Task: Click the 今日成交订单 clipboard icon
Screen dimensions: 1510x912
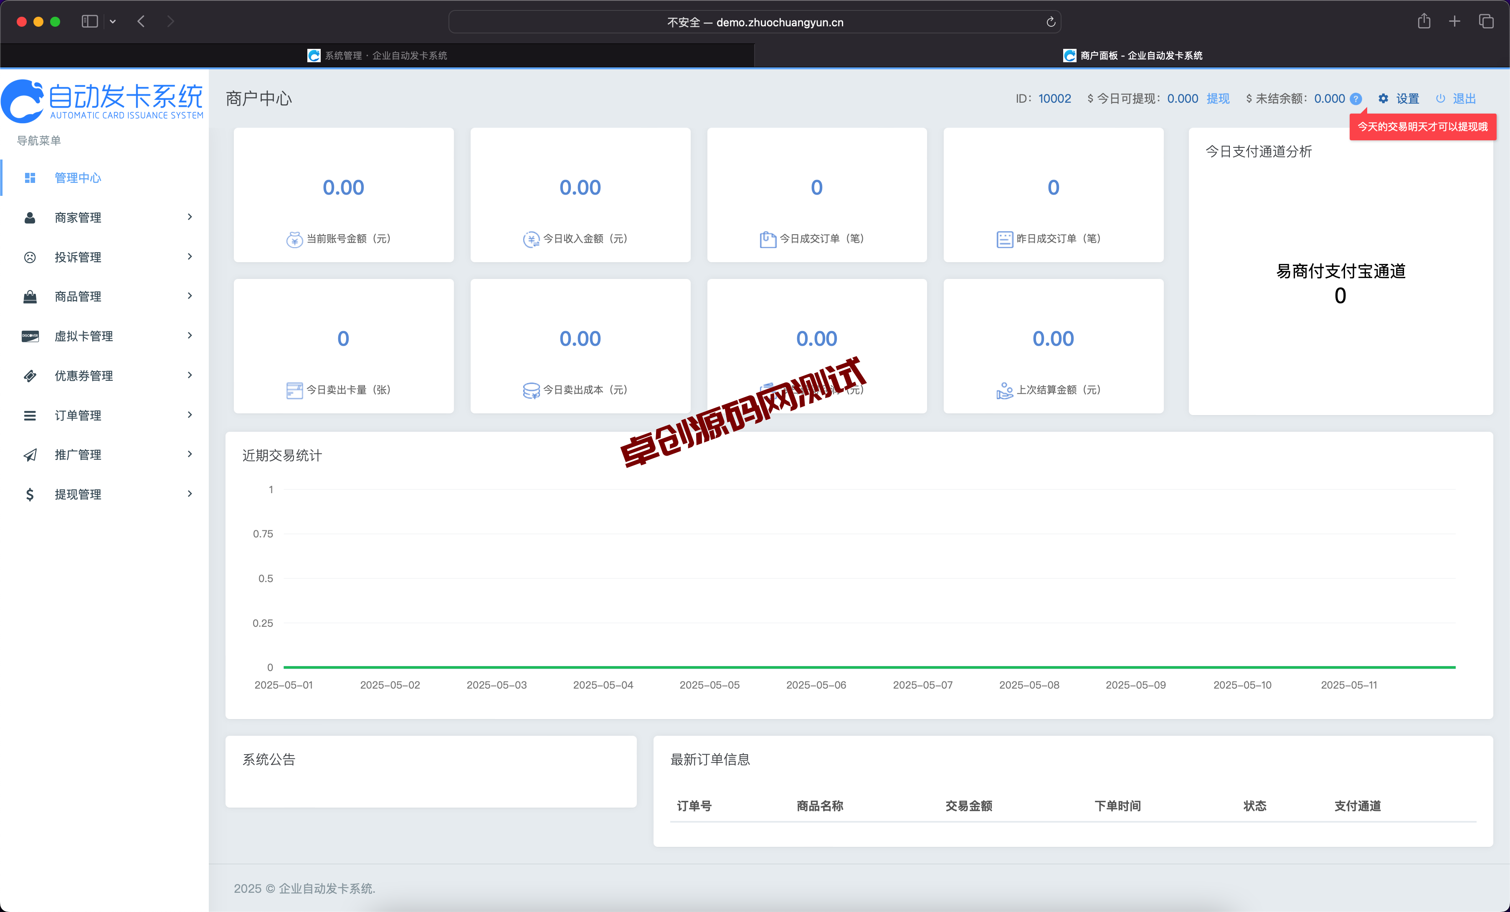Action: (768, 239)
